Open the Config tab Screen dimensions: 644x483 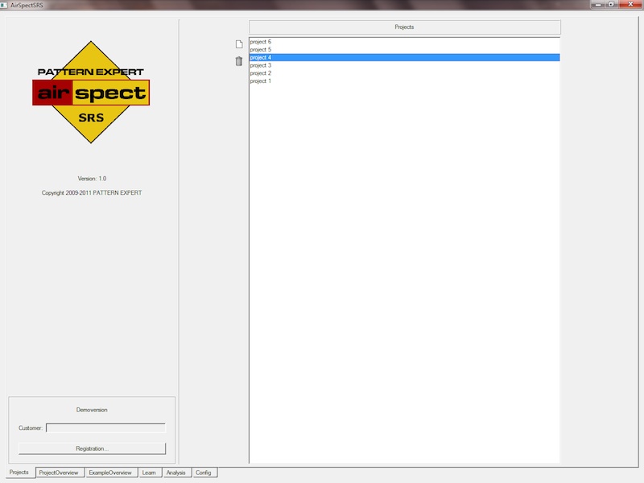point(204,473)
